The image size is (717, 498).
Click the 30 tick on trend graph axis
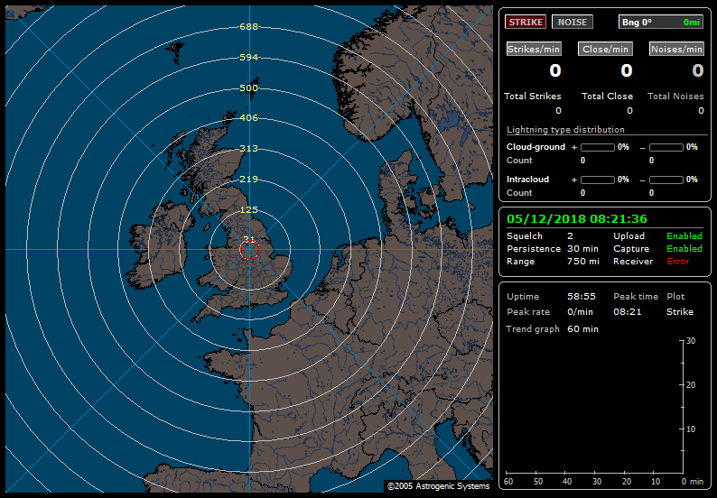coord(691,341)
